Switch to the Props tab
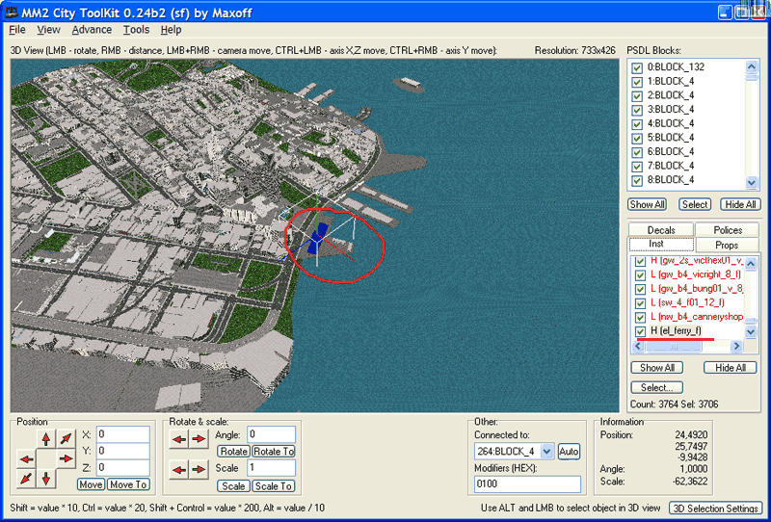 (727, 245)
